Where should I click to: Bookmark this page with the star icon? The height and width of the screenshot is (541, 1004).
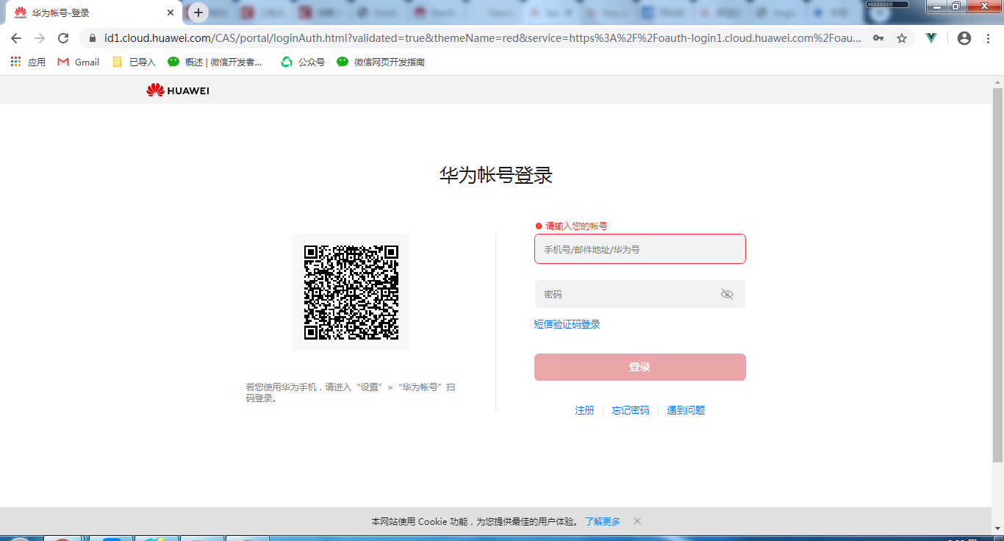902,38
